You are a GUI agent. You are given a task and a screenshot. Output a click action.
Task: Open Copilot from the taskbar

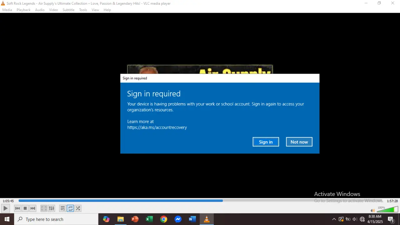coord(106,219)
